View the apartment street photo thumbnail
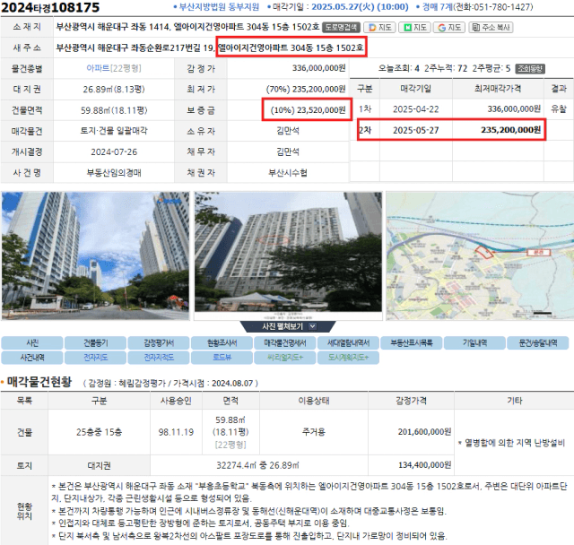This screenshot has width=574, height=545. pyautogui.click(x=96, y=255)
